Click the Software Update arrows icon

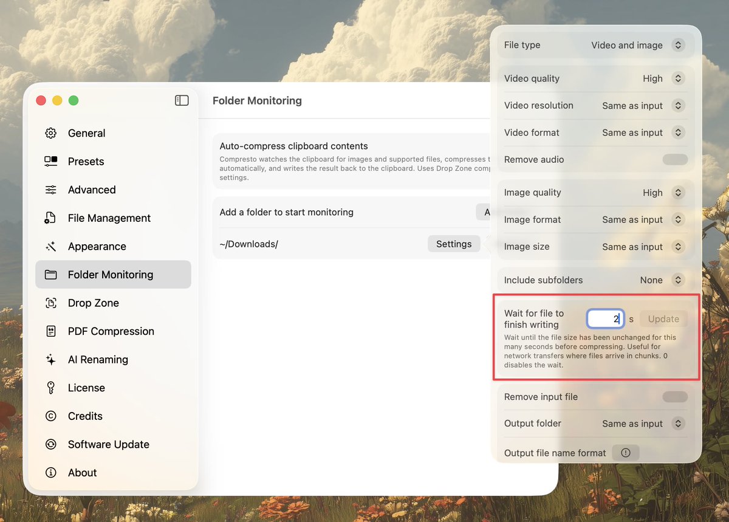[51, 444]
